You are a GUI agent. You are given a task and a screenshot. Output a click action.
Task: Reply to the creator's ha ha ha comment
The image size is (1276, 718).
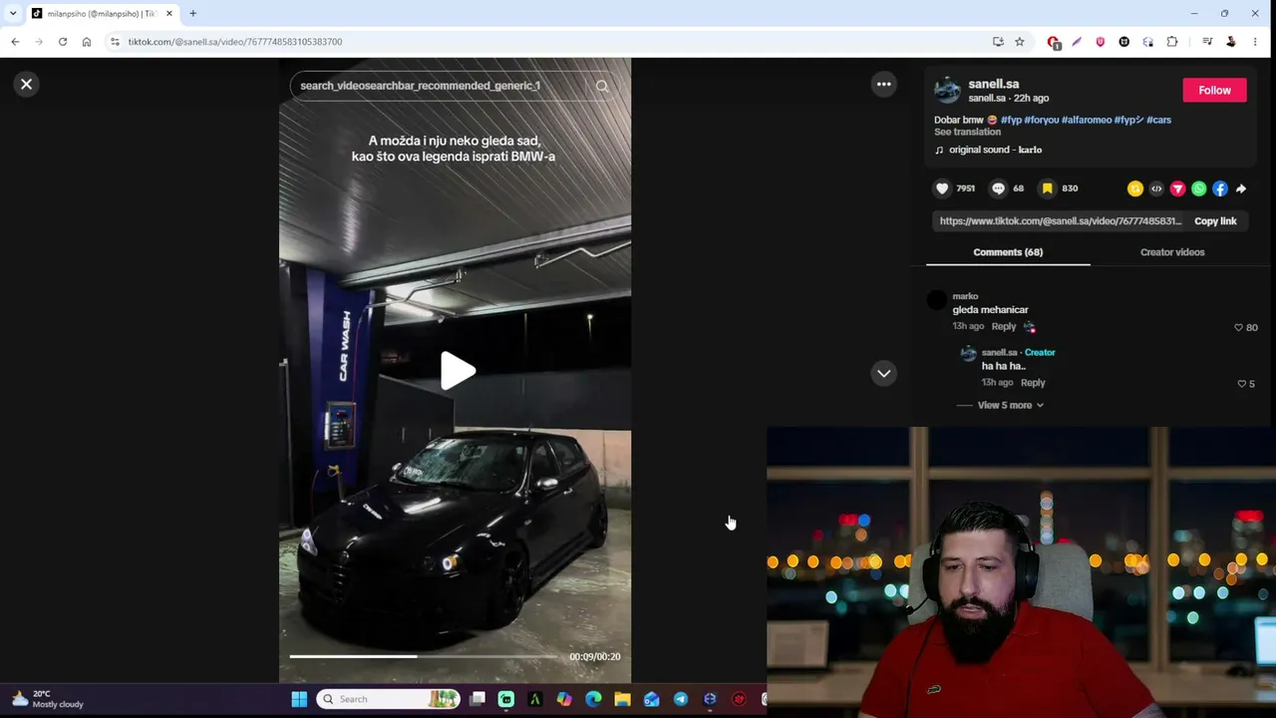tap(1033, 383)
